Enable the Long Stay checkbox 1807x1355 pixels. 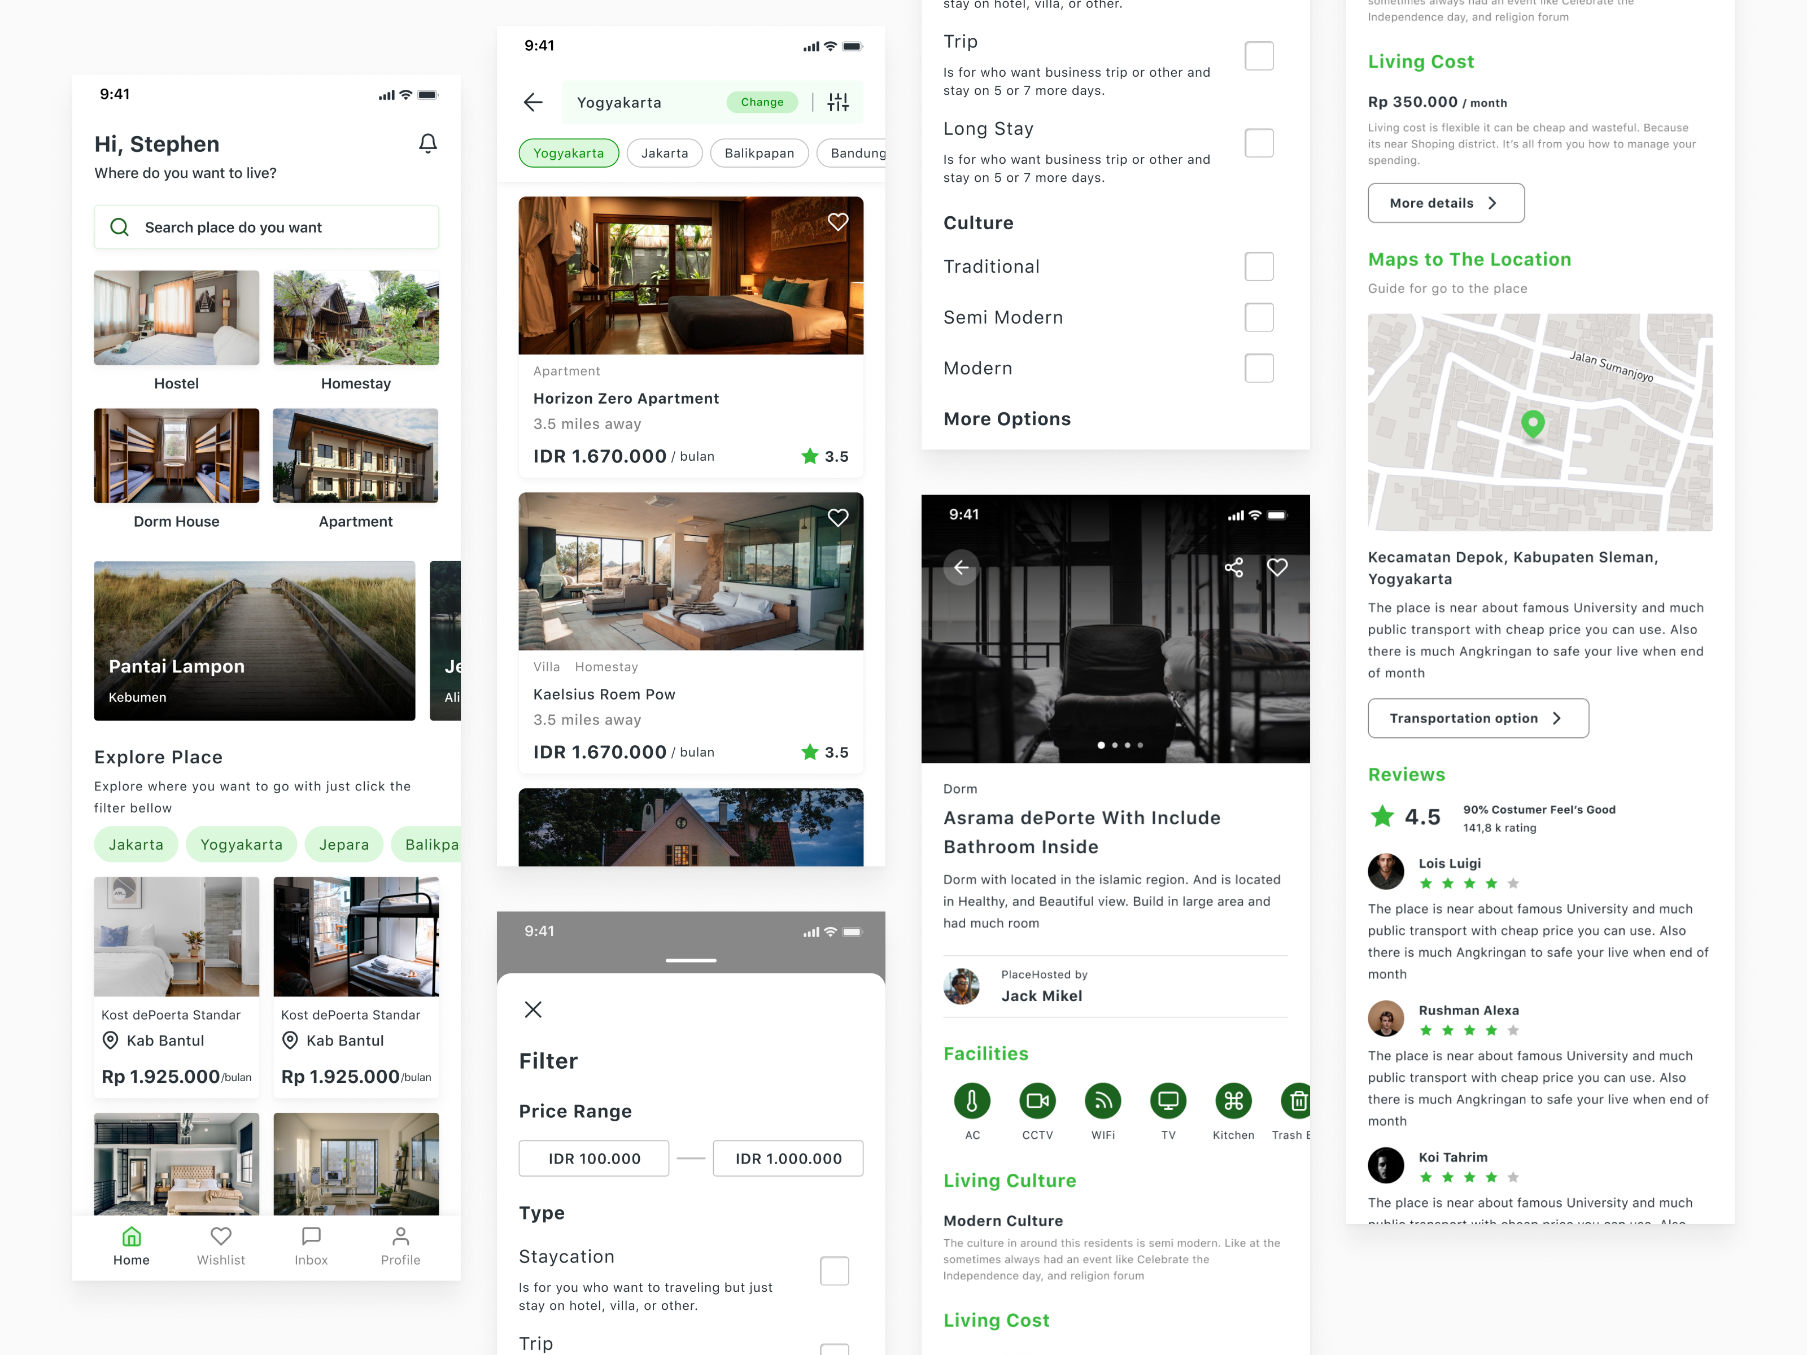tap(1258, 143)
